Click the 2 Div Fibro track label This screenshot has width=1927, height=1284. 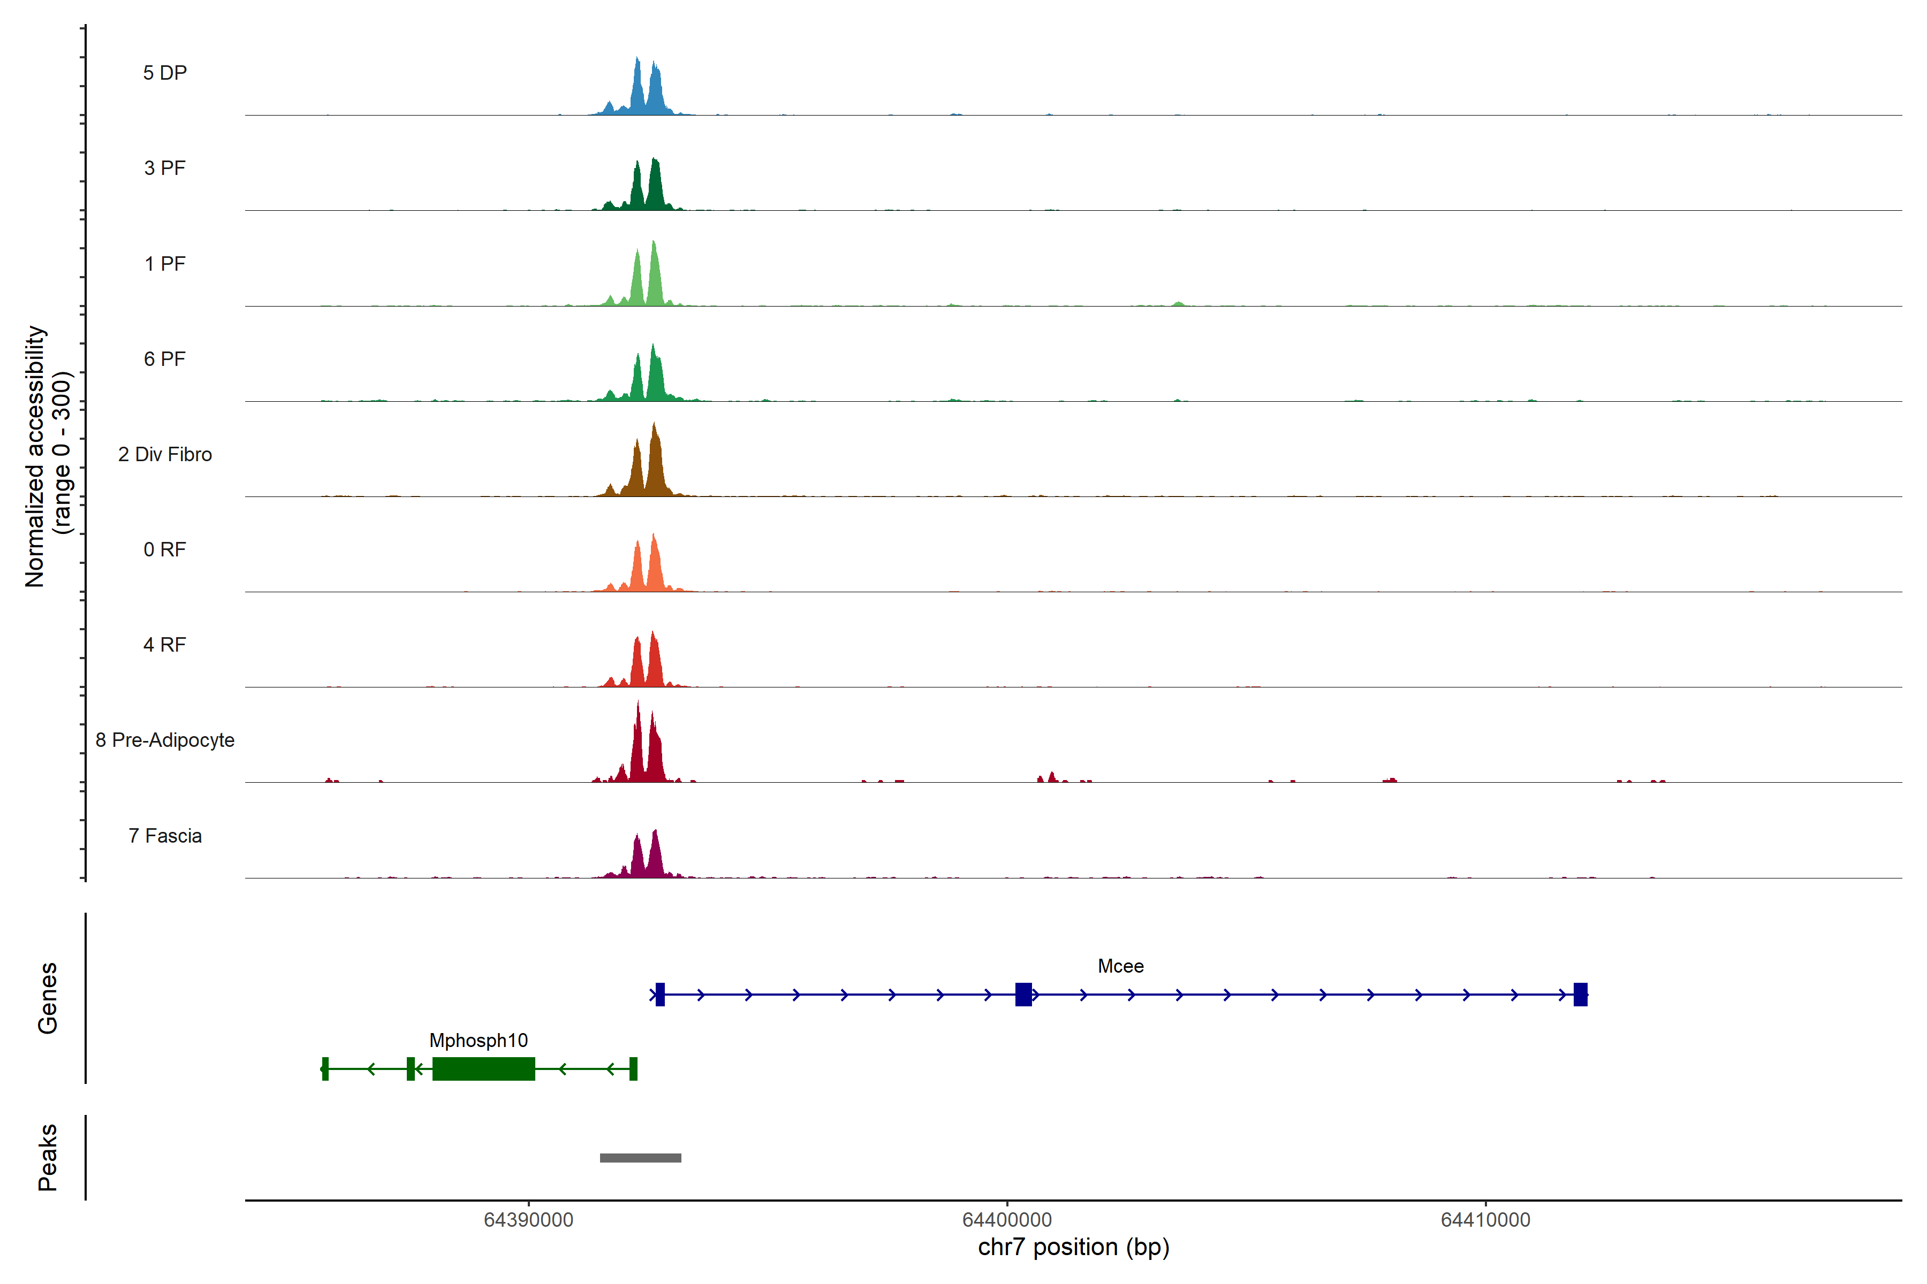tap(165, 454)
